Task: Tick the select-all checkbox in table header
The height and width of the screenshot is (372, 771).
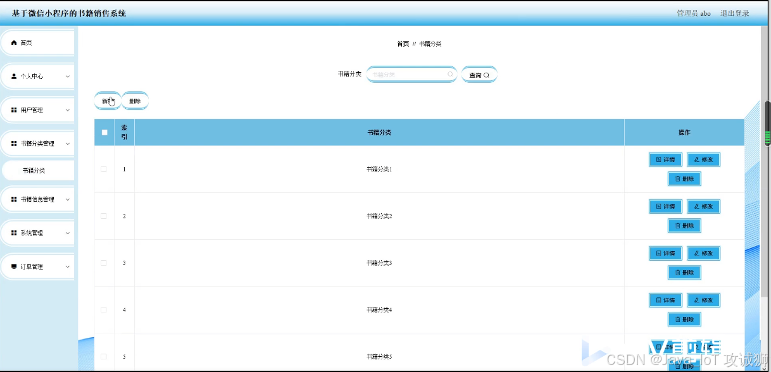Action: 104,132
